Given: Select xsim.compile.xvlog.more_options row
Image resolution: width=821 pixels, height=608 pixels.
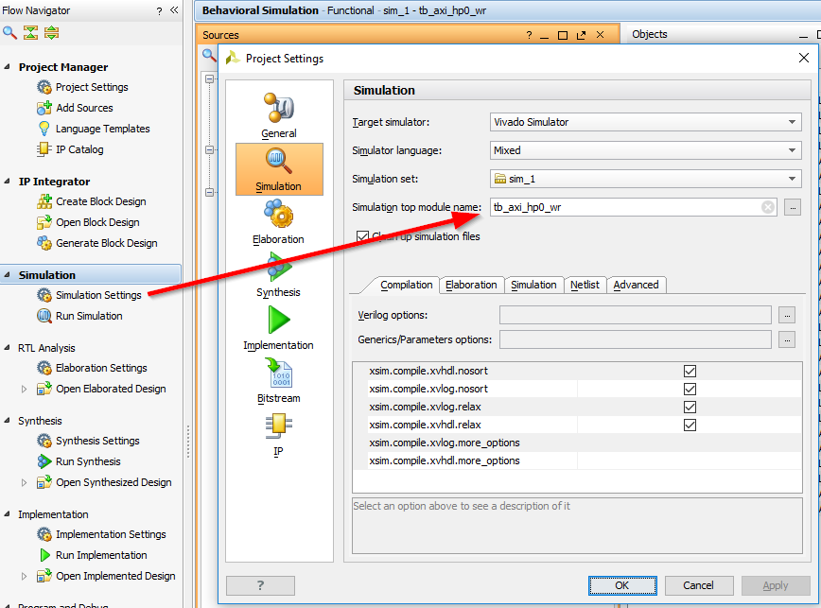Looking at the screenshot, I should tap(578, 443).
